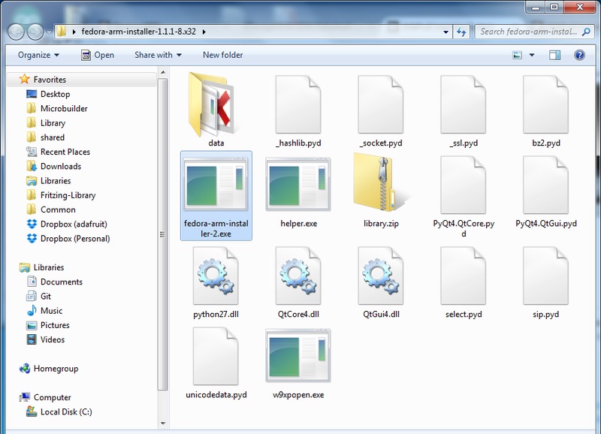Click the Forward navigation arrow

(35, 32)
